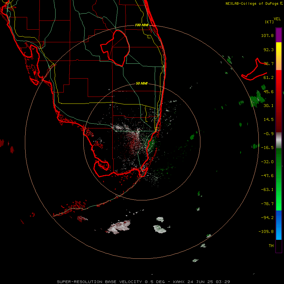Image resolution: width=284 pixels, height=284 pixels.
Task: Click the 100 NMI range ring label
Action: [x=142, y=25]
